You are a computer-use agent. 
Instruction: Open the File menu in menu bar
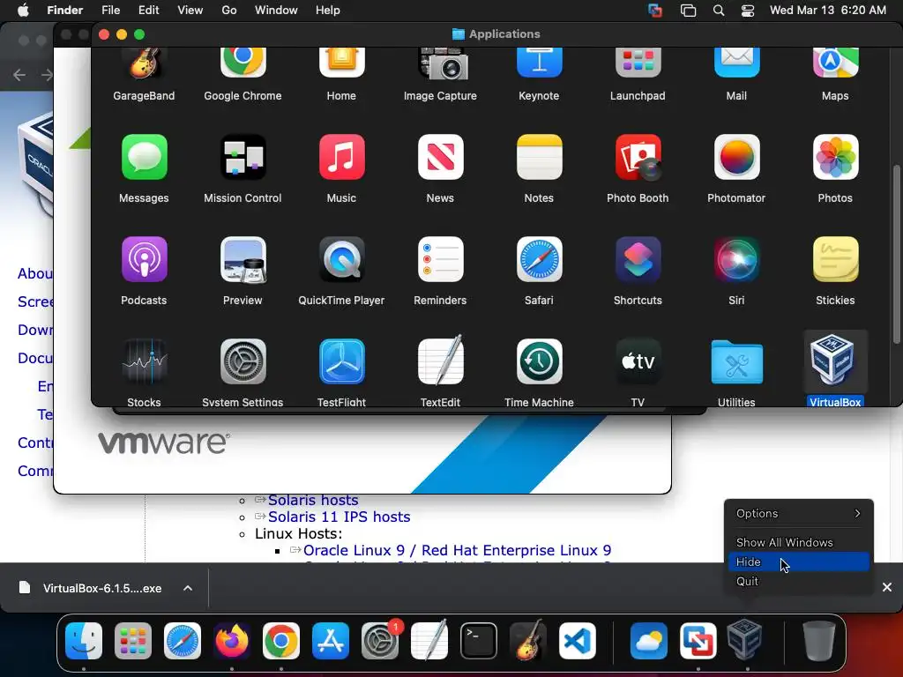(110, 11)
